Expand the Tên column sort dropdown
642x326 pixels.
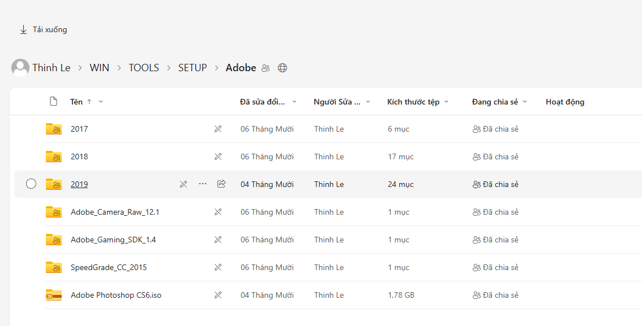click(101, 102)
